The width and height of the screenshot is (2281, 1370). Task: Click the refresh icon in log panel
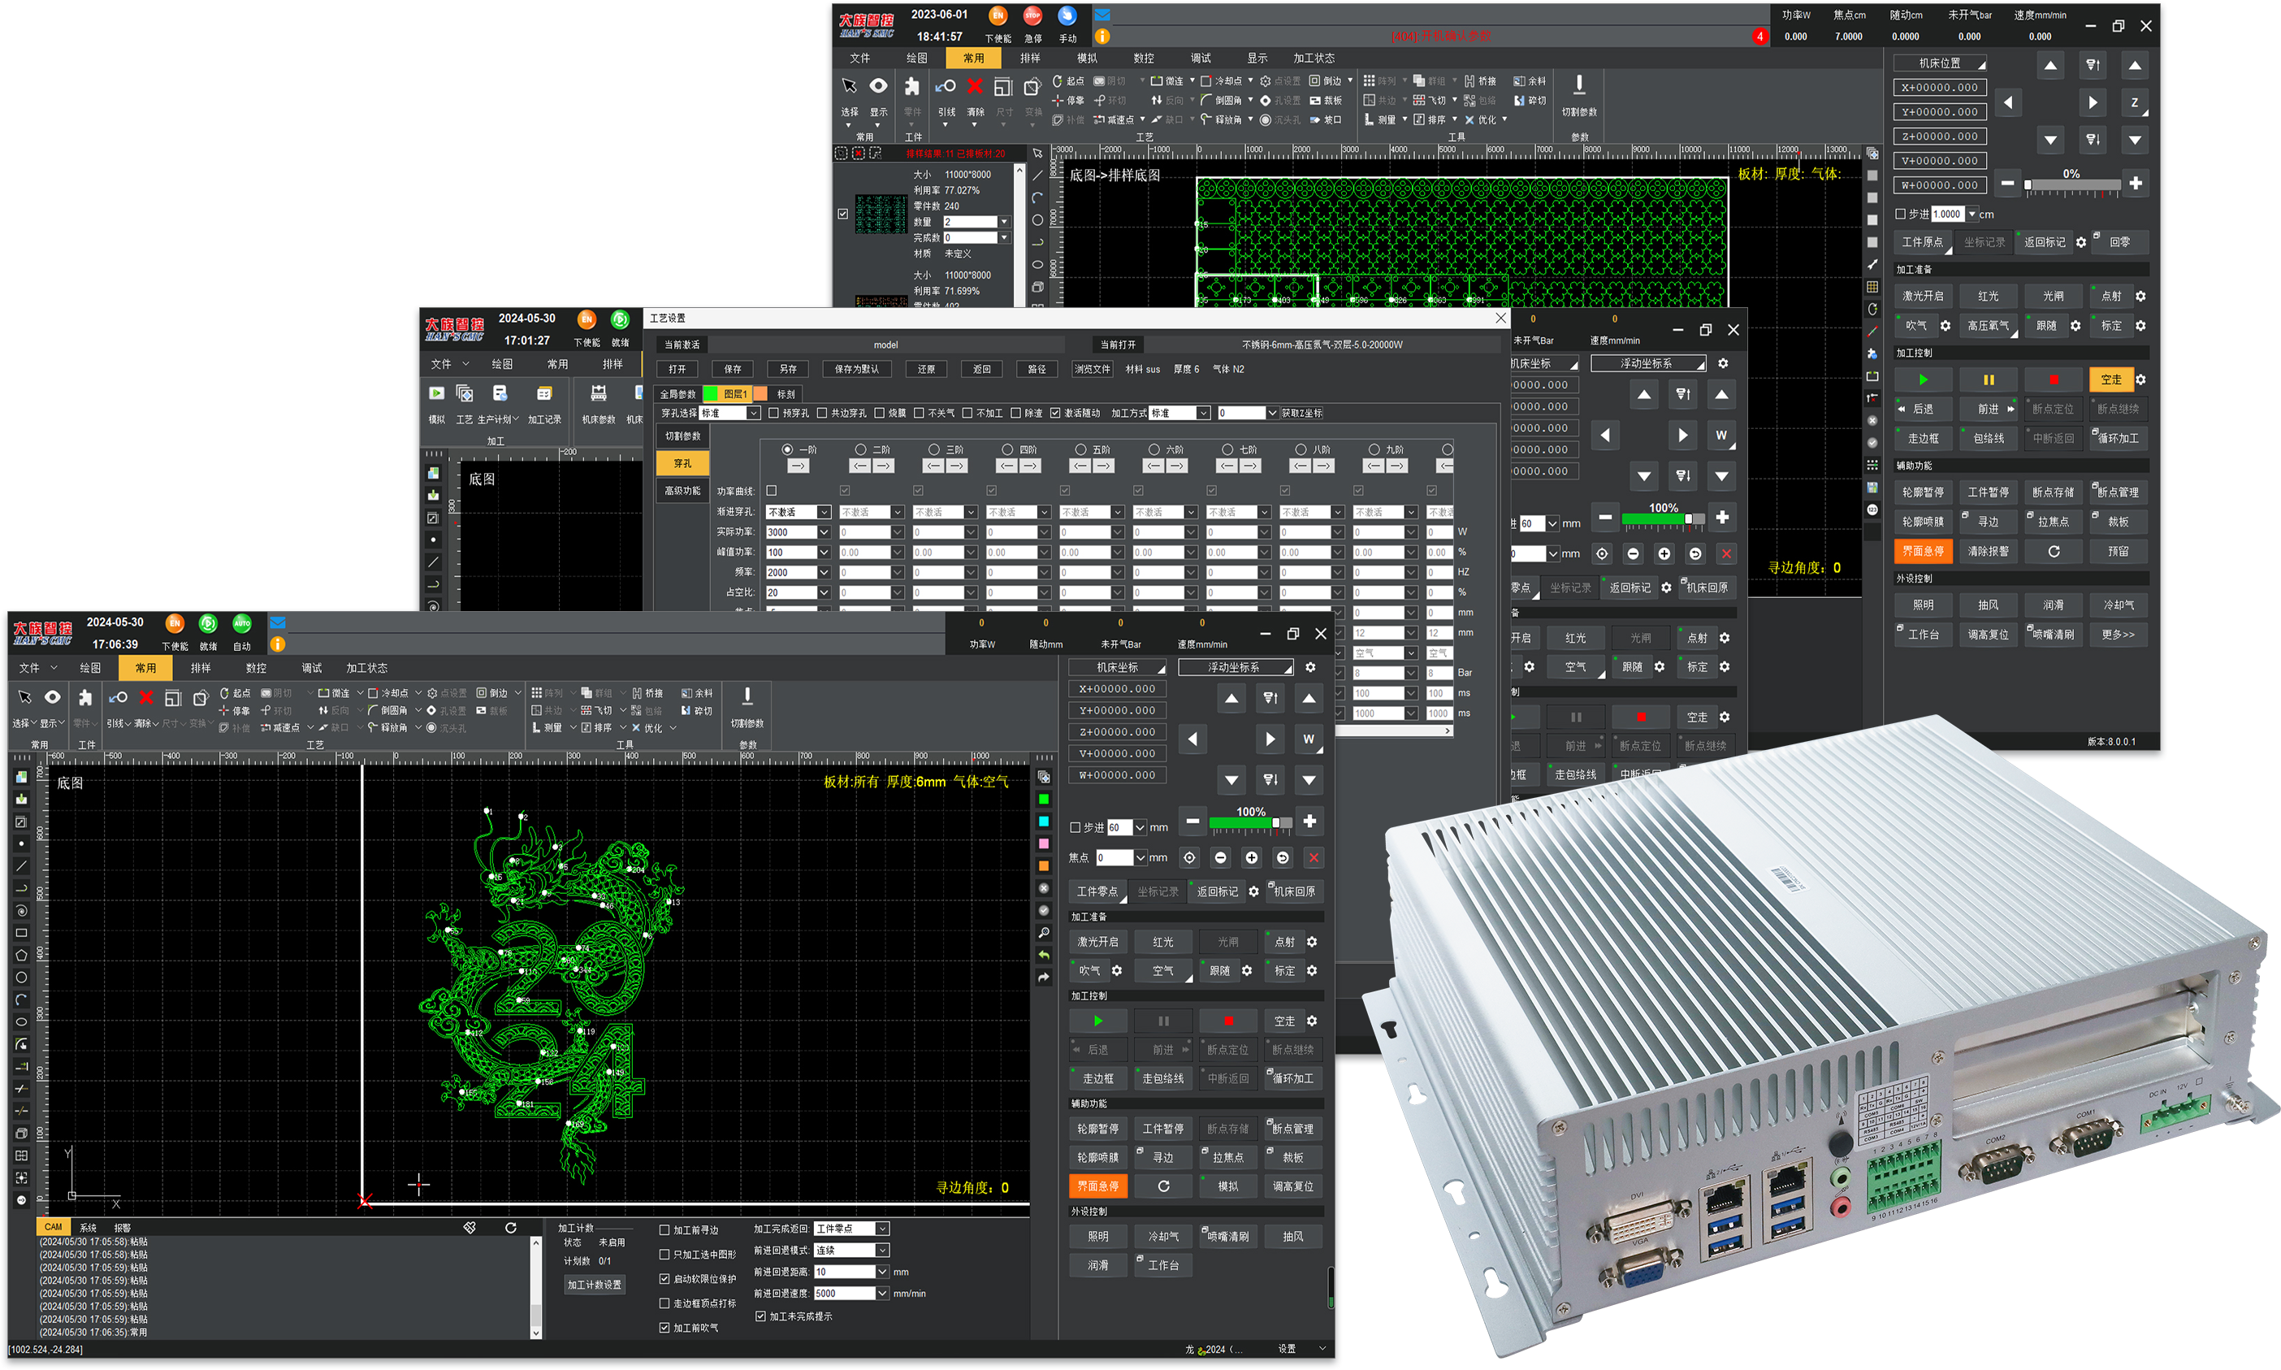510,1228
